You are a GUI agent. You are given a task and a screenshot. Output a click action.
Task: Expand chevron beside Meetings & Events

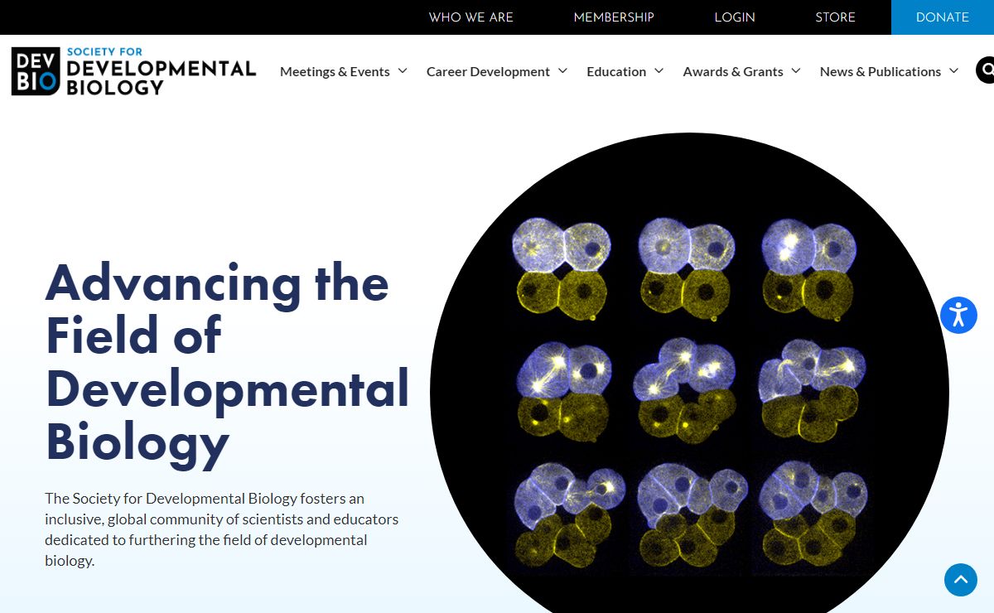point(403,71)
